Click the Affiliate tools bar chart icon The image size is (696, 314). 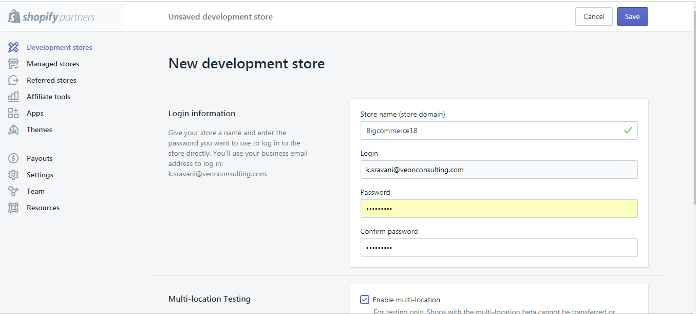[13, 97]
